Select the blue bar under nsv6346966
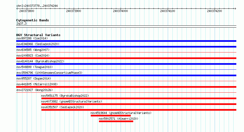244x132 pixels. 126,47
